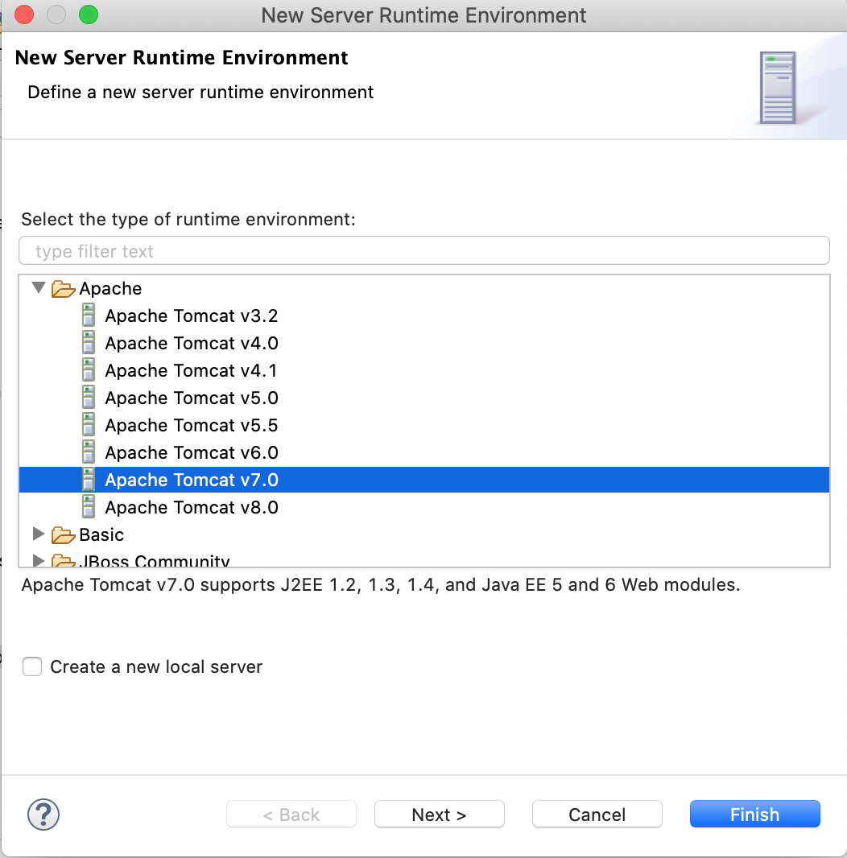847x858 pixels.
Task: Click the Apache Tomcat v6.0 server icon
Action: coord(88,452)
